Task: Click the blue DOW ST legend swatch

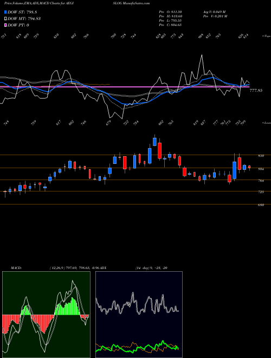Action: [6, 12]
